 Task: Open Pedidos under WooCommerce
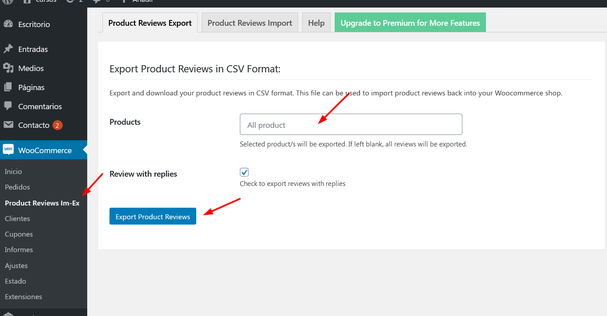coord(17,187)
